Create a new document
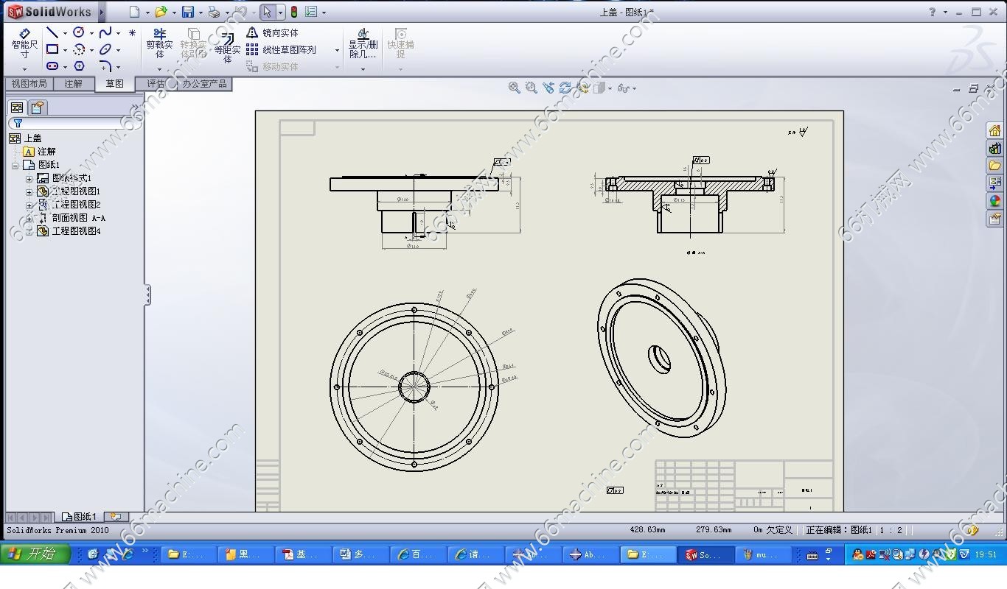The height and width of the screenshot is (589, 1007). click(133, 12)
